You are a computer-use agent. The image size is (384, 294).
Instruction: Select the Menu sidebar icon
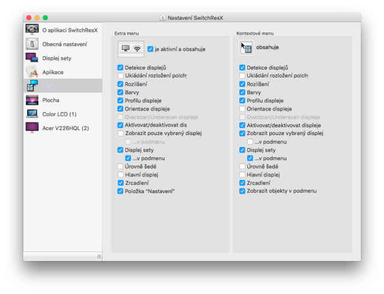pyautogui.click(x=32, y=86)
